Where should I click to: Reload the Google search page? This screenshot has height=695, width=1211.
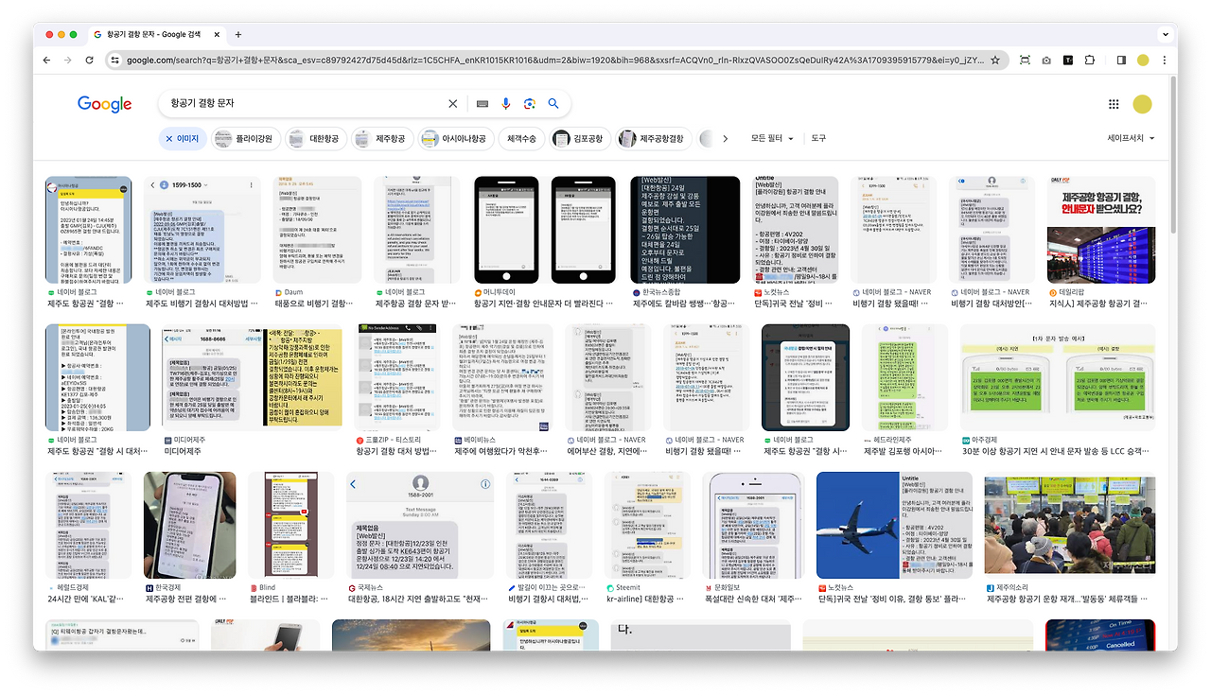[90, 60]
